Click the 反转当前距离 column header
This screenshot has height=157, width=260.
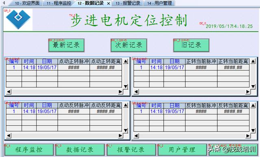coord(233,105)
